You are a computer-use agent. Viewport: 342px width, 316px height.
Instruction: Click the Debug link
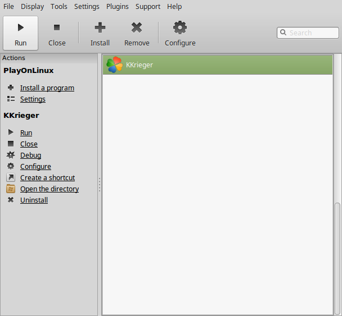pyautogui.click(x=30, y=155)
